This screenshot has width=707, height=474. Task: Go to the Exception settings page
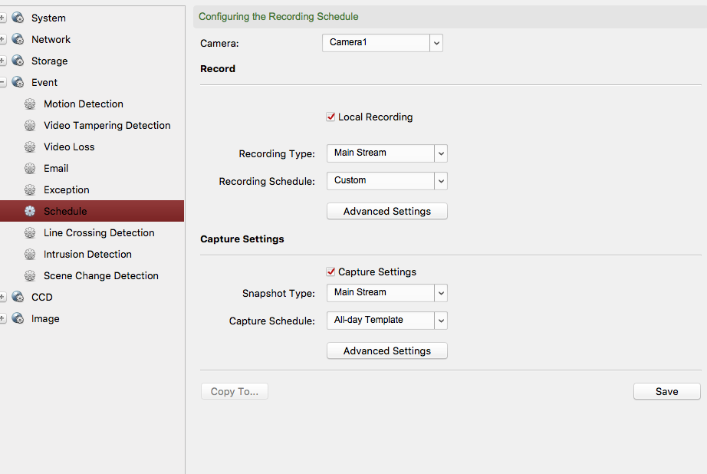(x=67, y=190)
